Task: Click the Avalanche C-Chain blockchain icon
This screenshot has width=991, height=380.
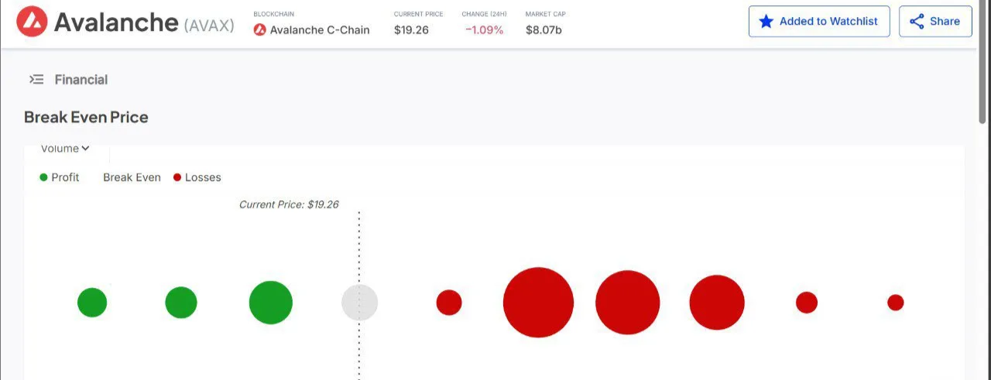Action: [x=260, y=30]
